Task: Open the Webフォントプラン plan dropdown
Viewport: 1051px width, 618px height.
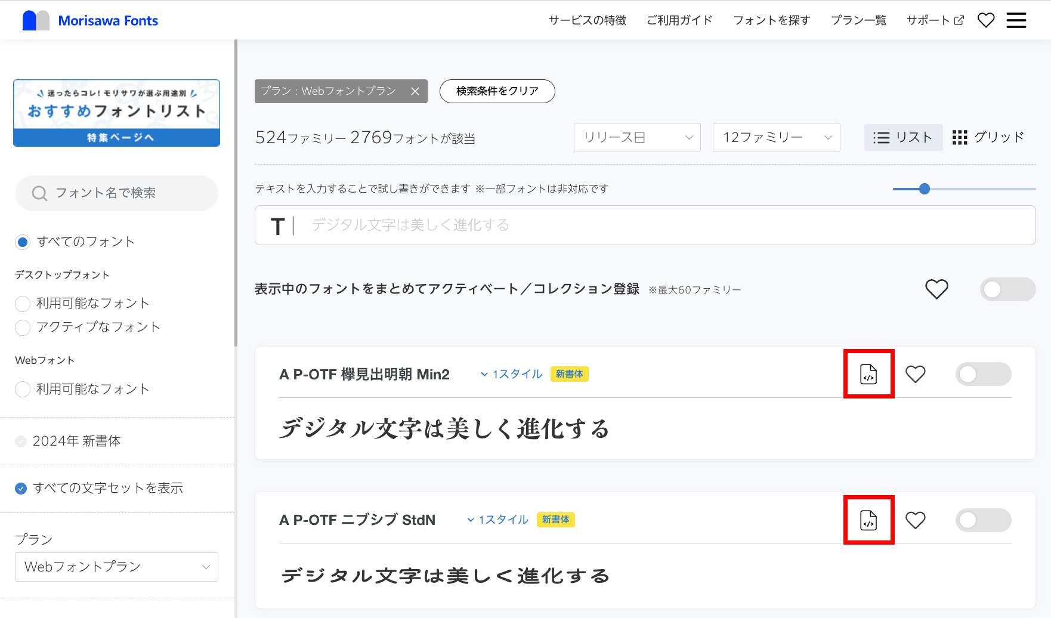Action: (x=116, y=567)
